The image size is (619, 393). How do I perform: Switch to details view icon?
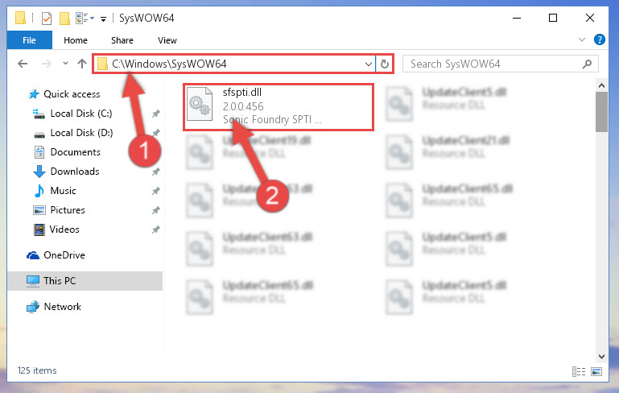point(579,371)
